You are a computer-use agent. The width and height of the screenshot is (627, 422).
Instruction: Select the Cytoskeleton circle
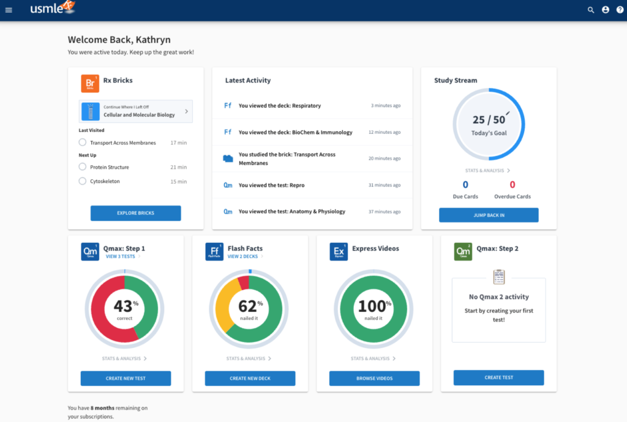pyautogui.click(x=83, y=181)
